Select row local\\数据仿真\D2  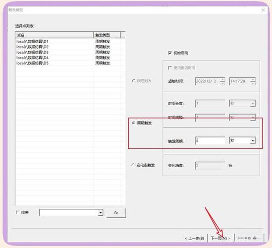tap(70, 47)
